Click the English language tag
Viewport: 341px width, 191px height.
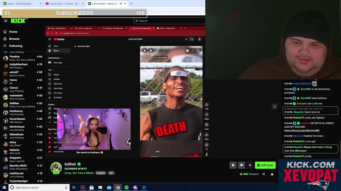[101, 173]
